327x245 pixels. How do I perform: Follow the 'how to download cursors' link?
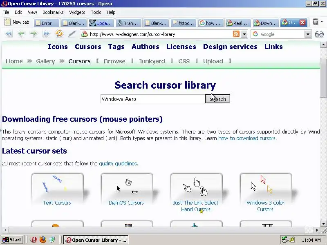(x=247, y=138)
